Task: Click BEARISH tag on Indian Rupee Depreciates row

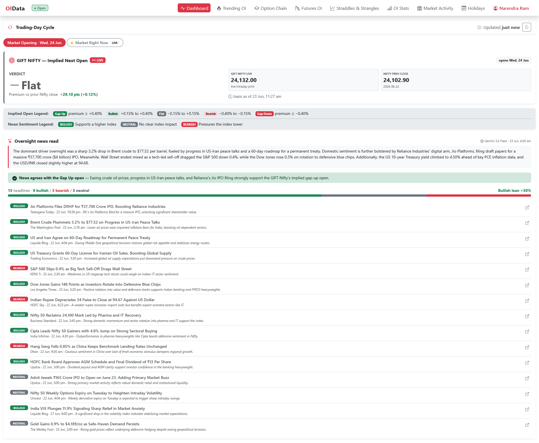Action: 19,299
